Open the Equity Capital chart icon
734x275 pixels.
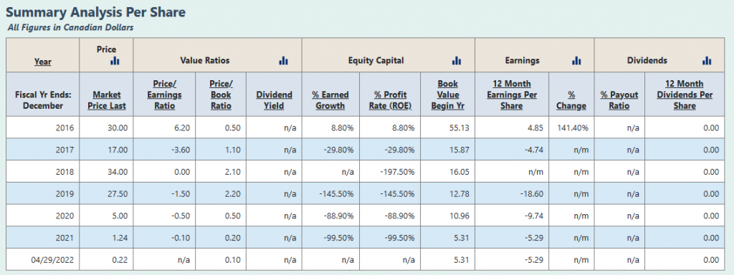pyautogui.click(x=457, y=61)
